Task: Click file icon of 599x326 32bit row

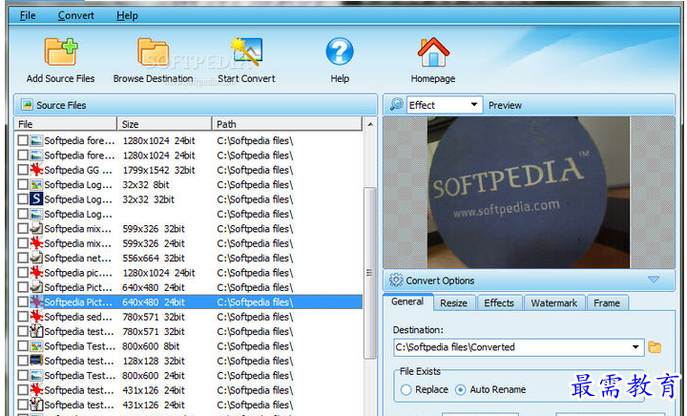Action: point(36,228)
